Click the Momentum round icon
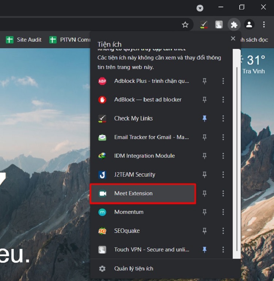 coord(102,212)
